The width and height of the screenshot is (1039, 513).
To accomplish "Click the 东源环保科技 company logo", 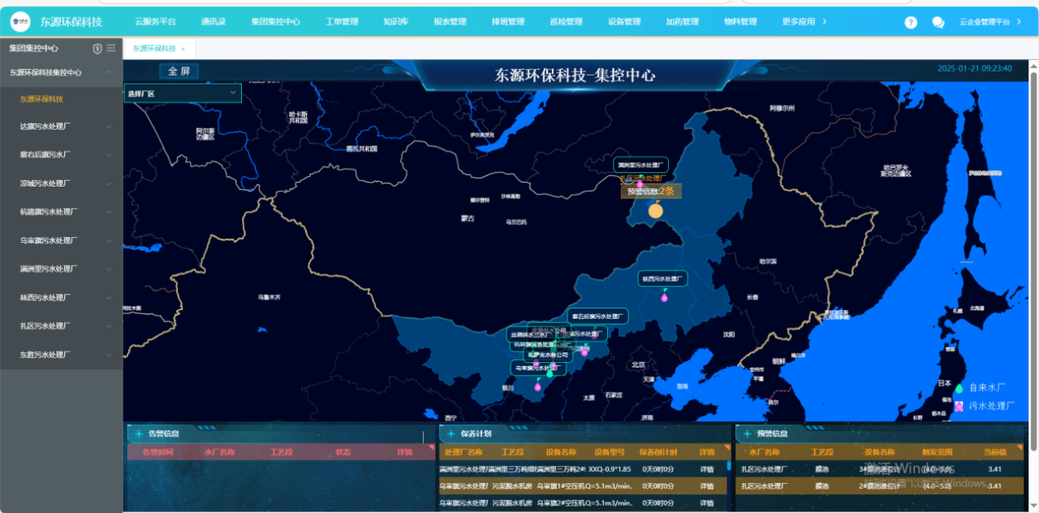I will (20, 22).
